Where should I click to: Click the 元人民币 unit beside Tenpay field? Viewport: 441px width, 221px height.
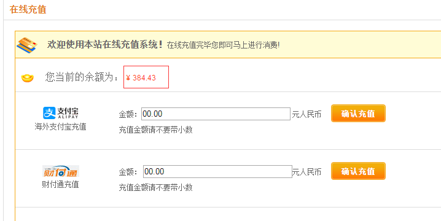(306, 172)
